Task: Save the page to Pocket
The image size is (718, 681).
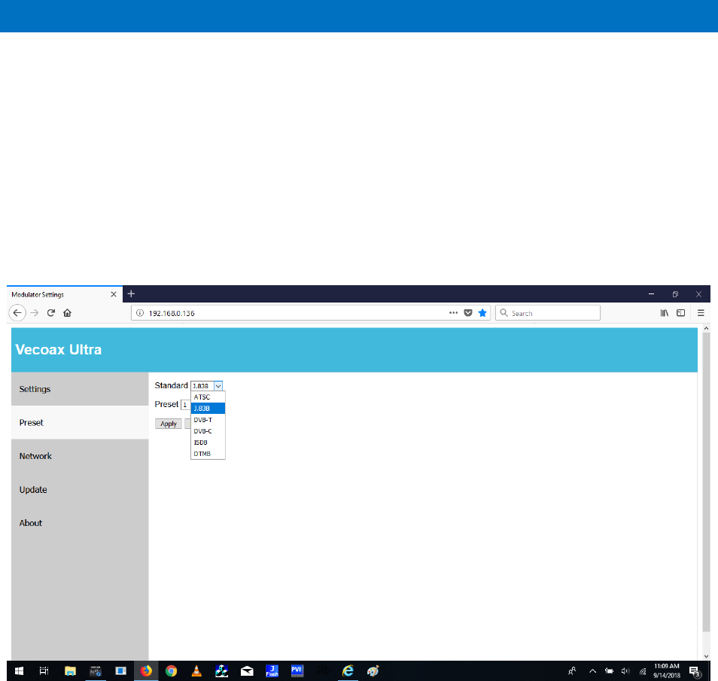Action: 468,313
